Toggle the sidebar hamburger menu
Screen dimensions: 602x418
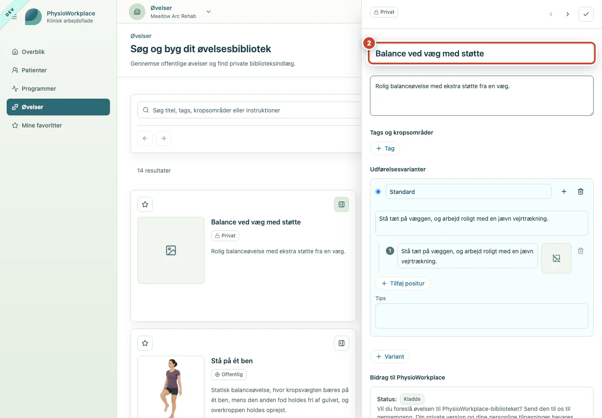point(14,17)
